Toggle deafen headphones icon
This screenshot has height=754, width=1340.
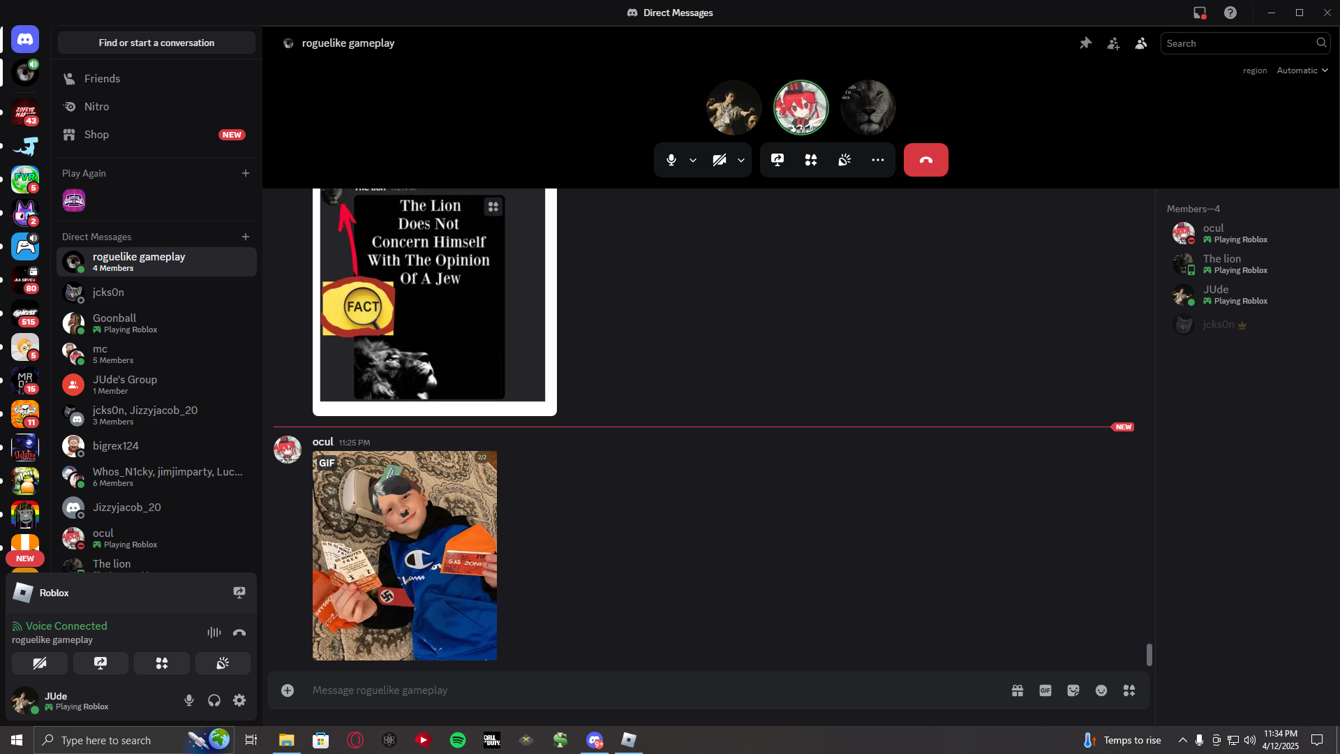coord(214,700)
